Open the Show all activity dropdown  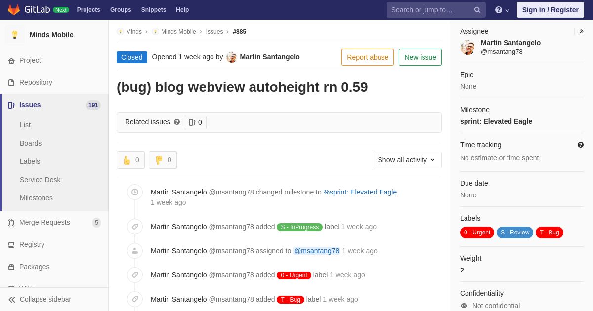(x=407, y=160)
